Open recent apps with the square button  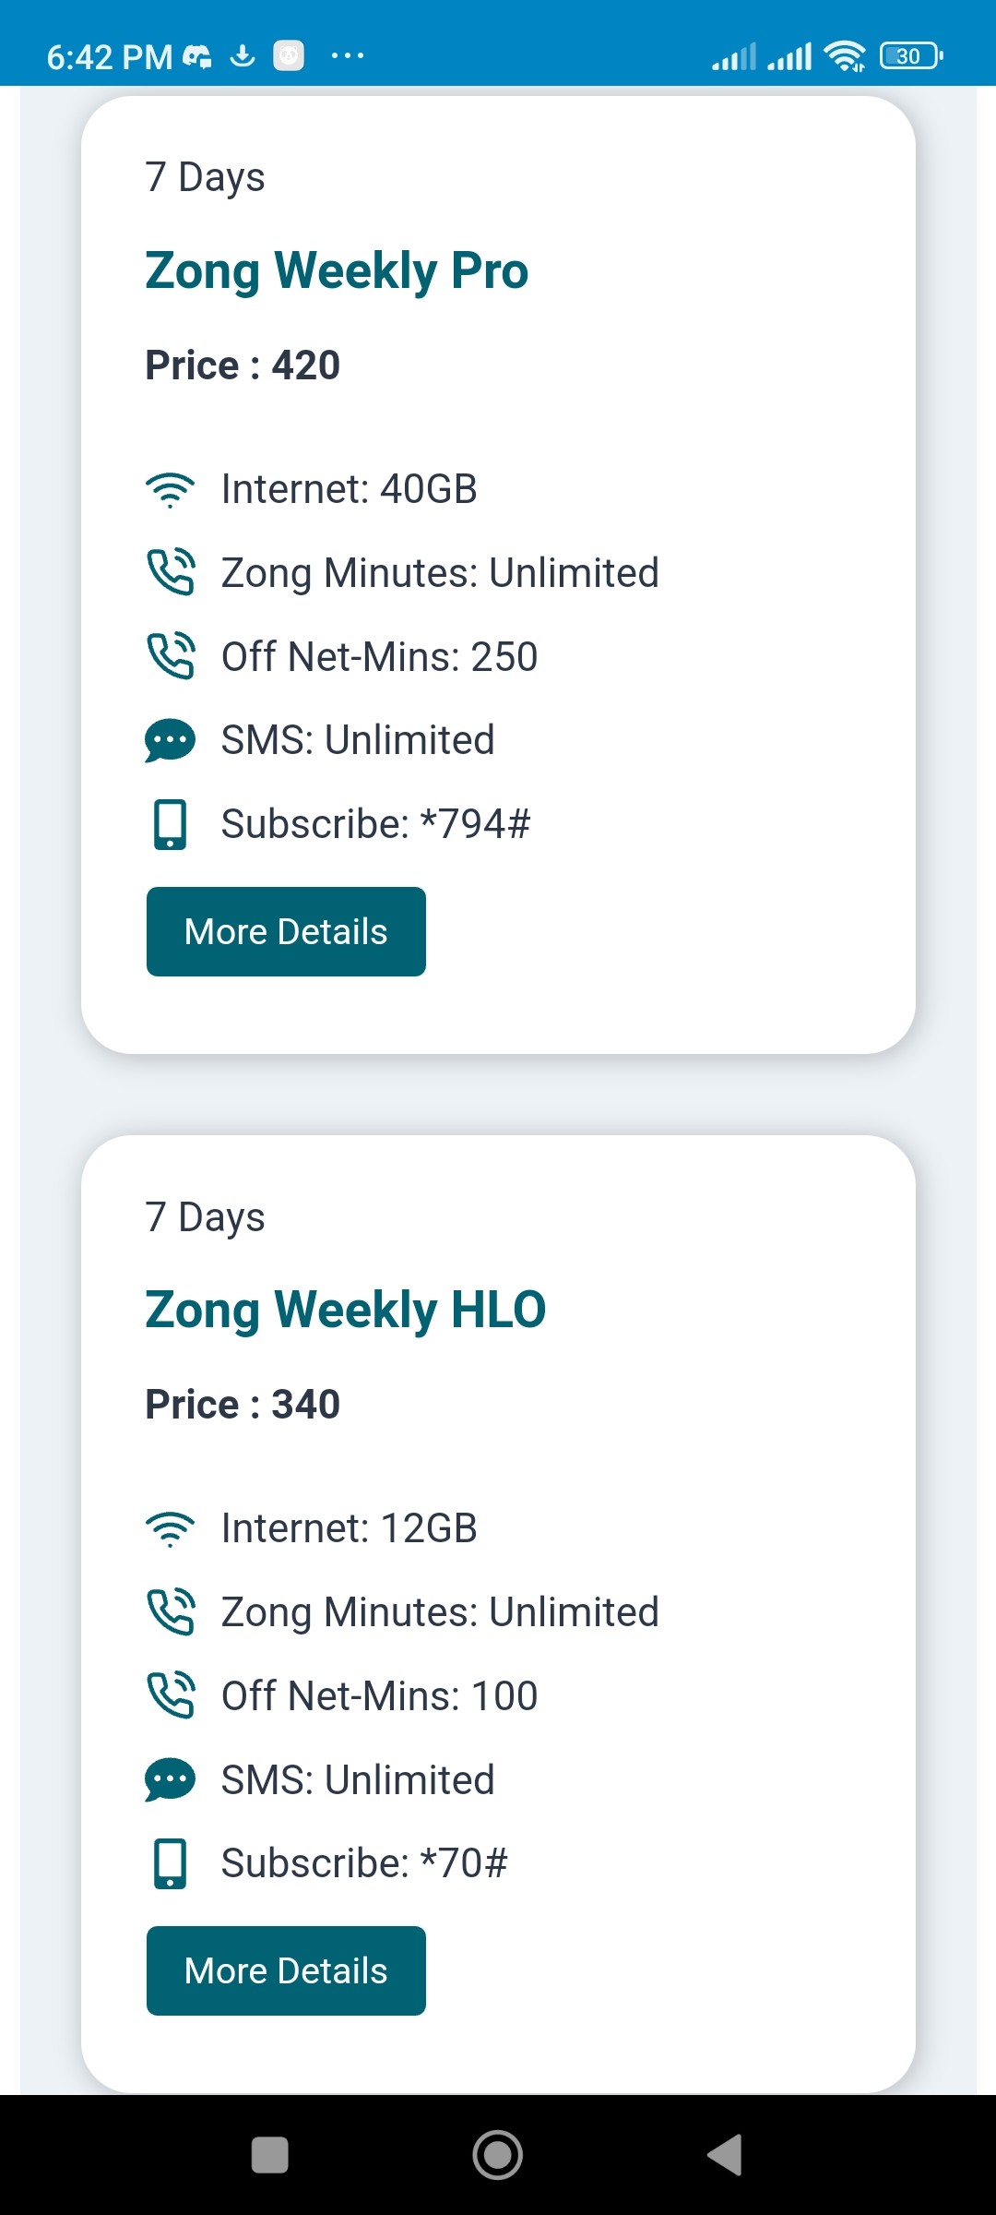(x=270, y=2155)
